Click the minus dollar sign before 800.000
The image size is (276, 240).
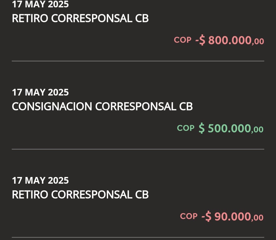click(200, 40)
